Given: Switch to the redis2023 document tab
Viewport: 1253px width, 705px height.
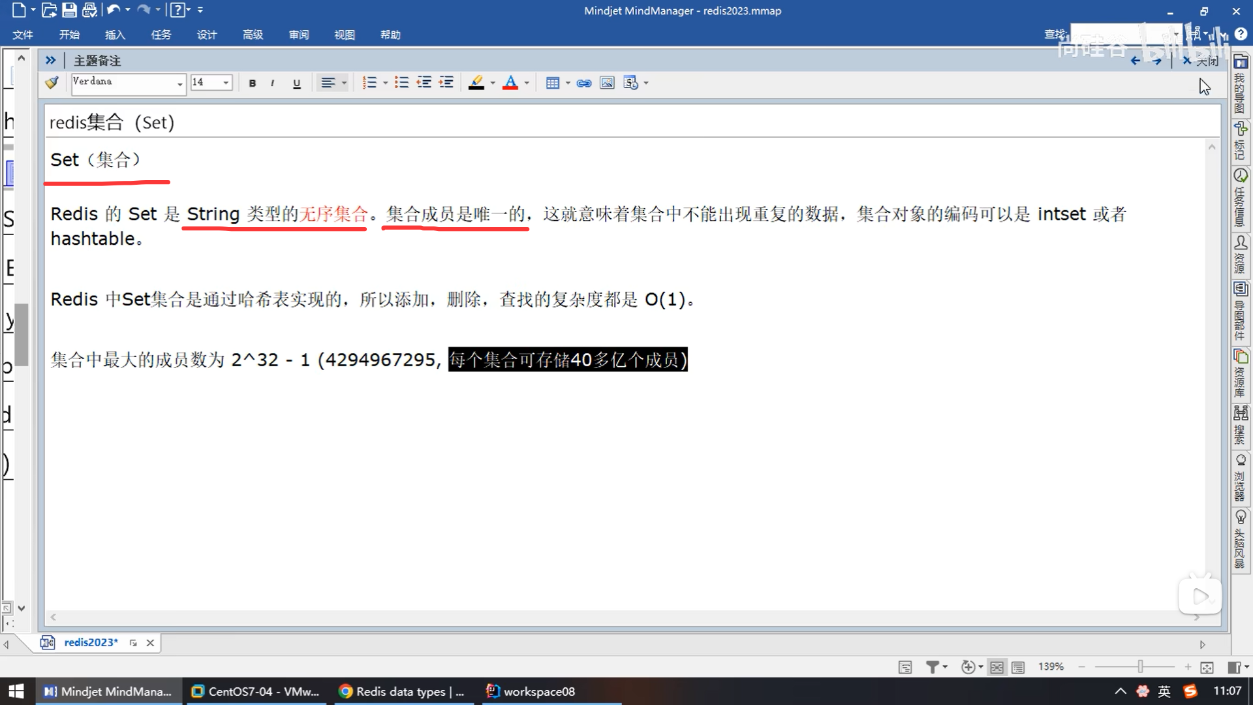Looking at the screenshot, I should [91, 642].
